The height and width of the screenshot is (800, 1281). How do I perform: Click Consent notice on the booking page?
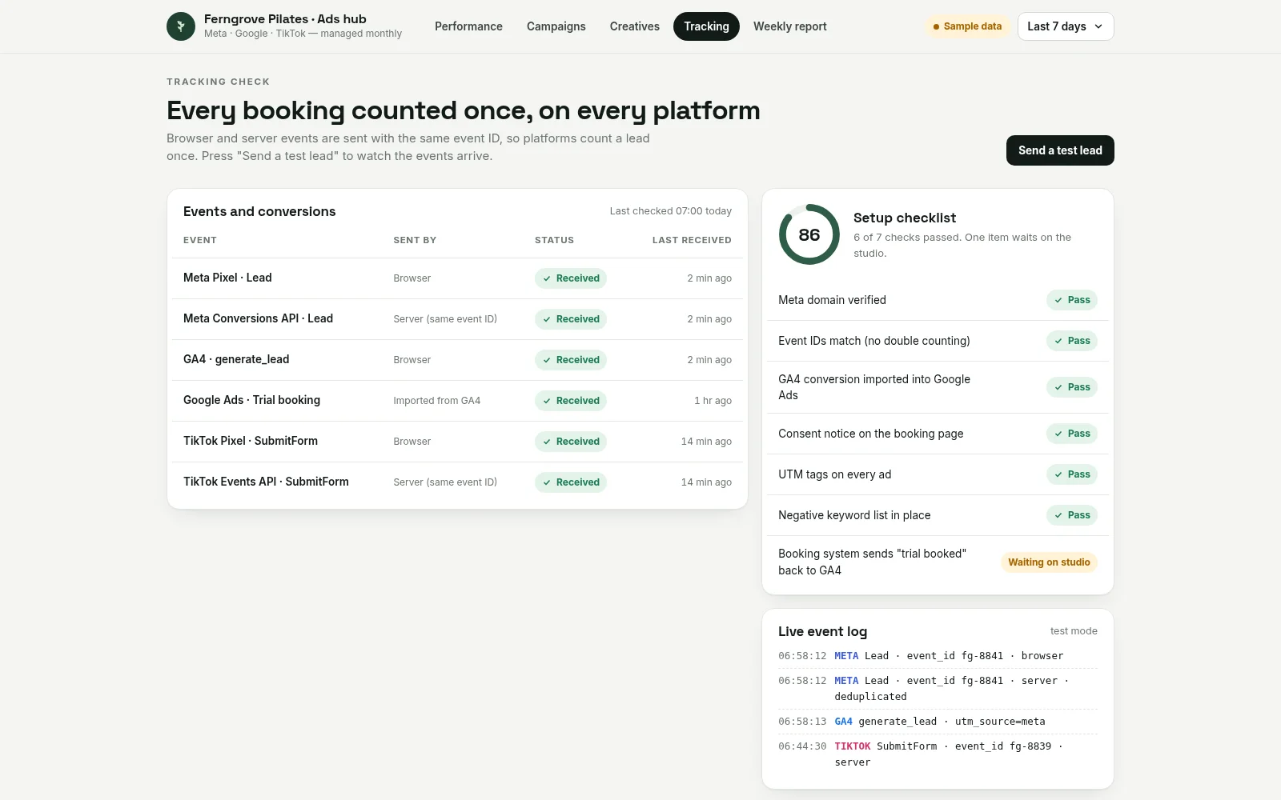(x=938, y=434)
